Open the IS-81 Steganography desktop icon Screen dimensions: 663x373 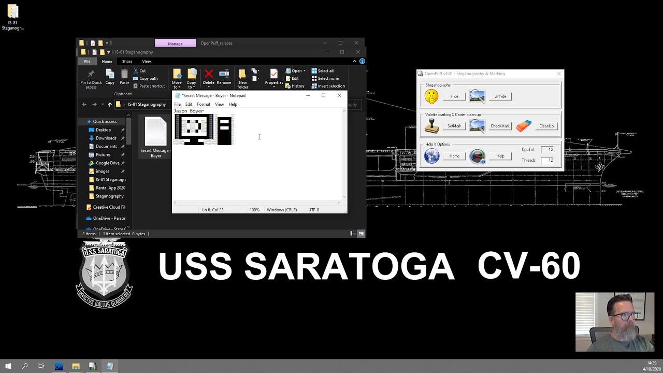tap(12, 17)
